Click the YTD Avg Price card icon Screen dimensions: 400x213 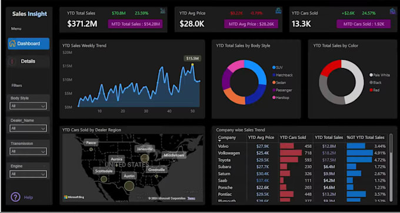[x=278, y=11]
